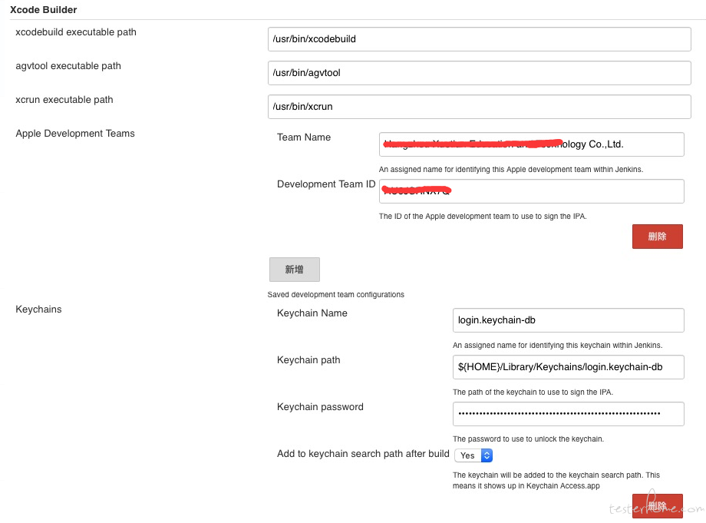This screenshot has height=523, width=706.
Task: Click the xcodebuild executable path input field
Action: pos(479,39)
